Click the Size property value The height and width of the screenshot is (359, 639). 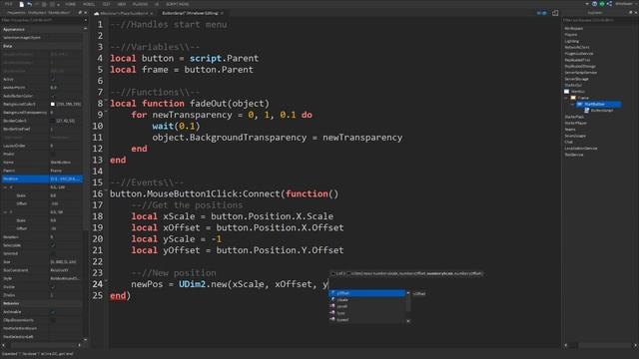tap(66, 261)
